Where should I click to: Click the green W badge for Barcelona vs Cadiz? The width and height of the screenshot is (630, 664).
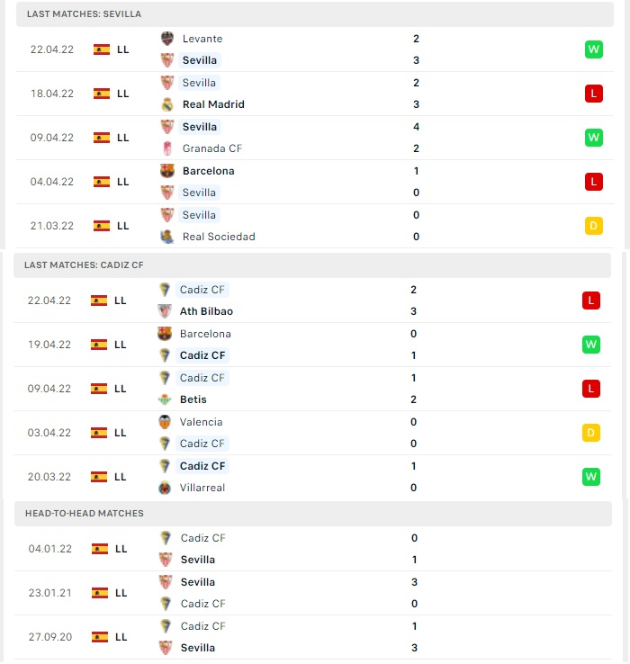point(591,345)
